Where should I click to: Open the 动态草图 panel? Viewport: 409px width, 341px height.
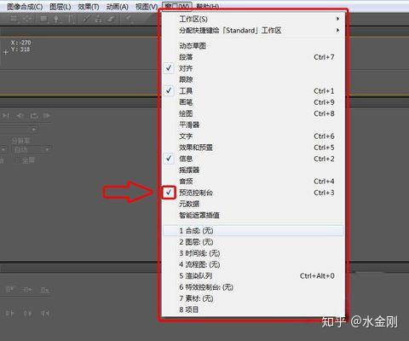tap(253, 46)
